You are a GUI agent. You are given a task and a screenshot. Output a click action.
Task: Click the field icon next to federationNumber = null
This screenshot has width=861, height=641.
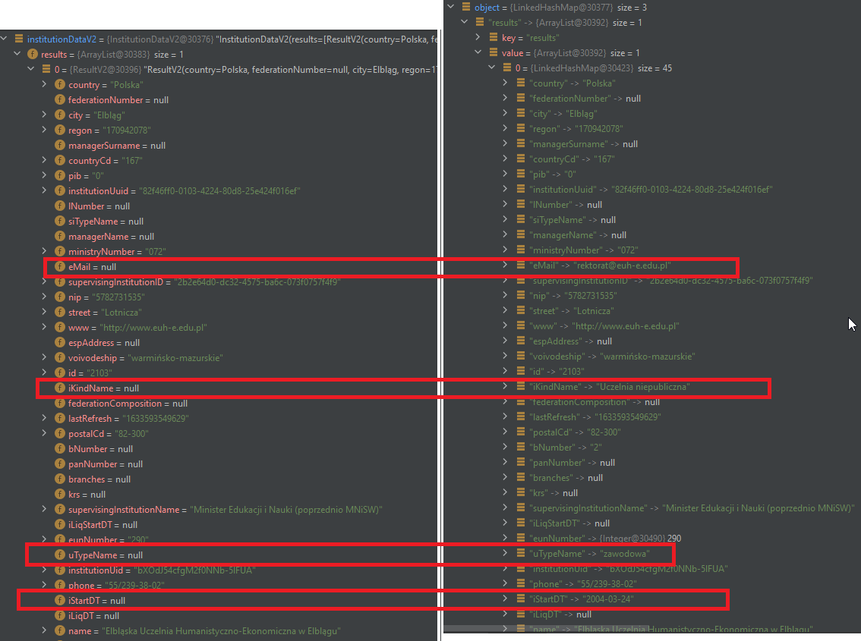60,99
